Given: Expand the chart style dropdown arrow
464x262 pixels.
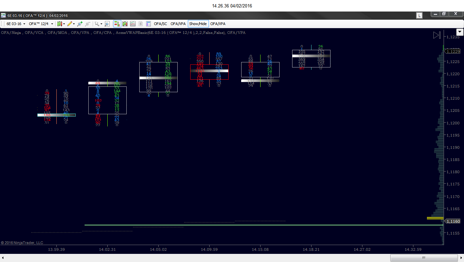Looking at the screenshot, I should (x=64, y=24).
